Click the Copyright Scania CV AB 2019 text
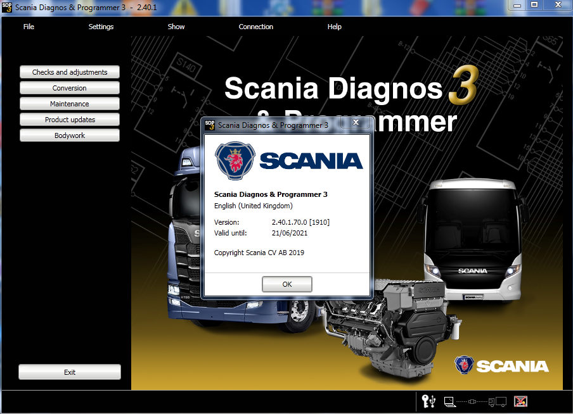 (x=259, y=253)
